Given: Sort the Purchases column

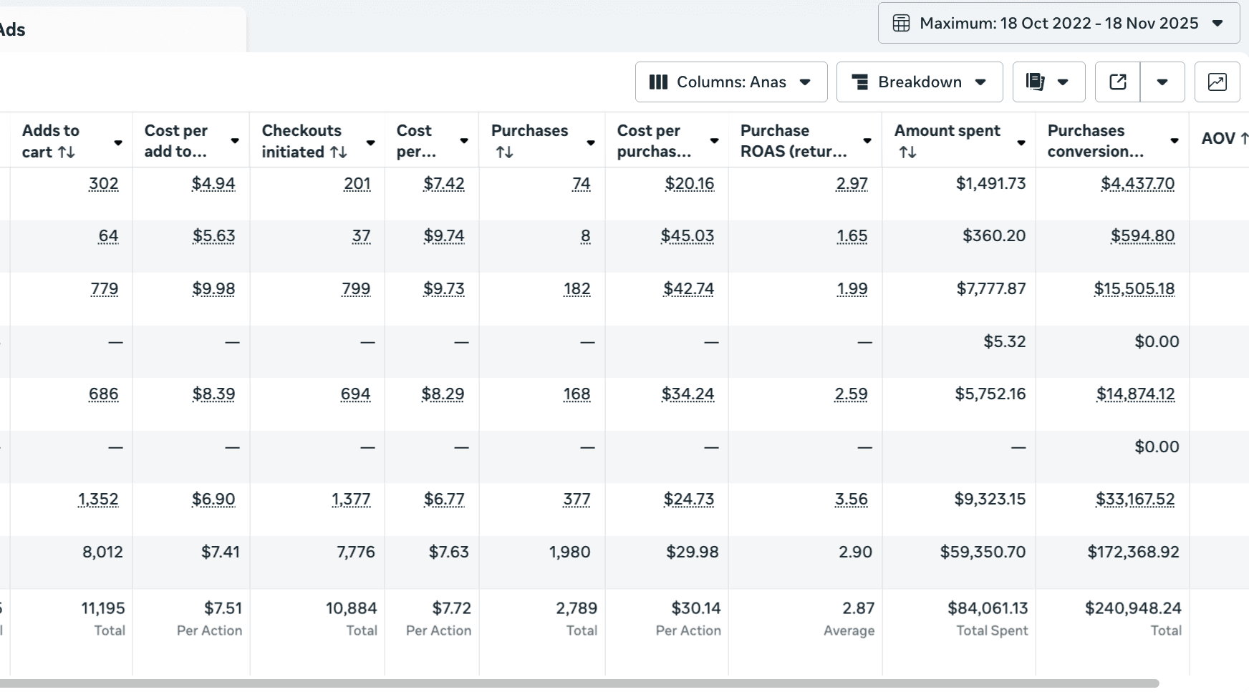Looking at the screenshot, I should [x=505, y=152].
